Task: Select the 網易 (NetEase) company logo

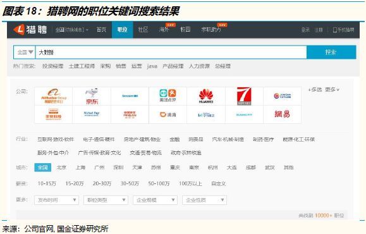Action: (282, 114)
